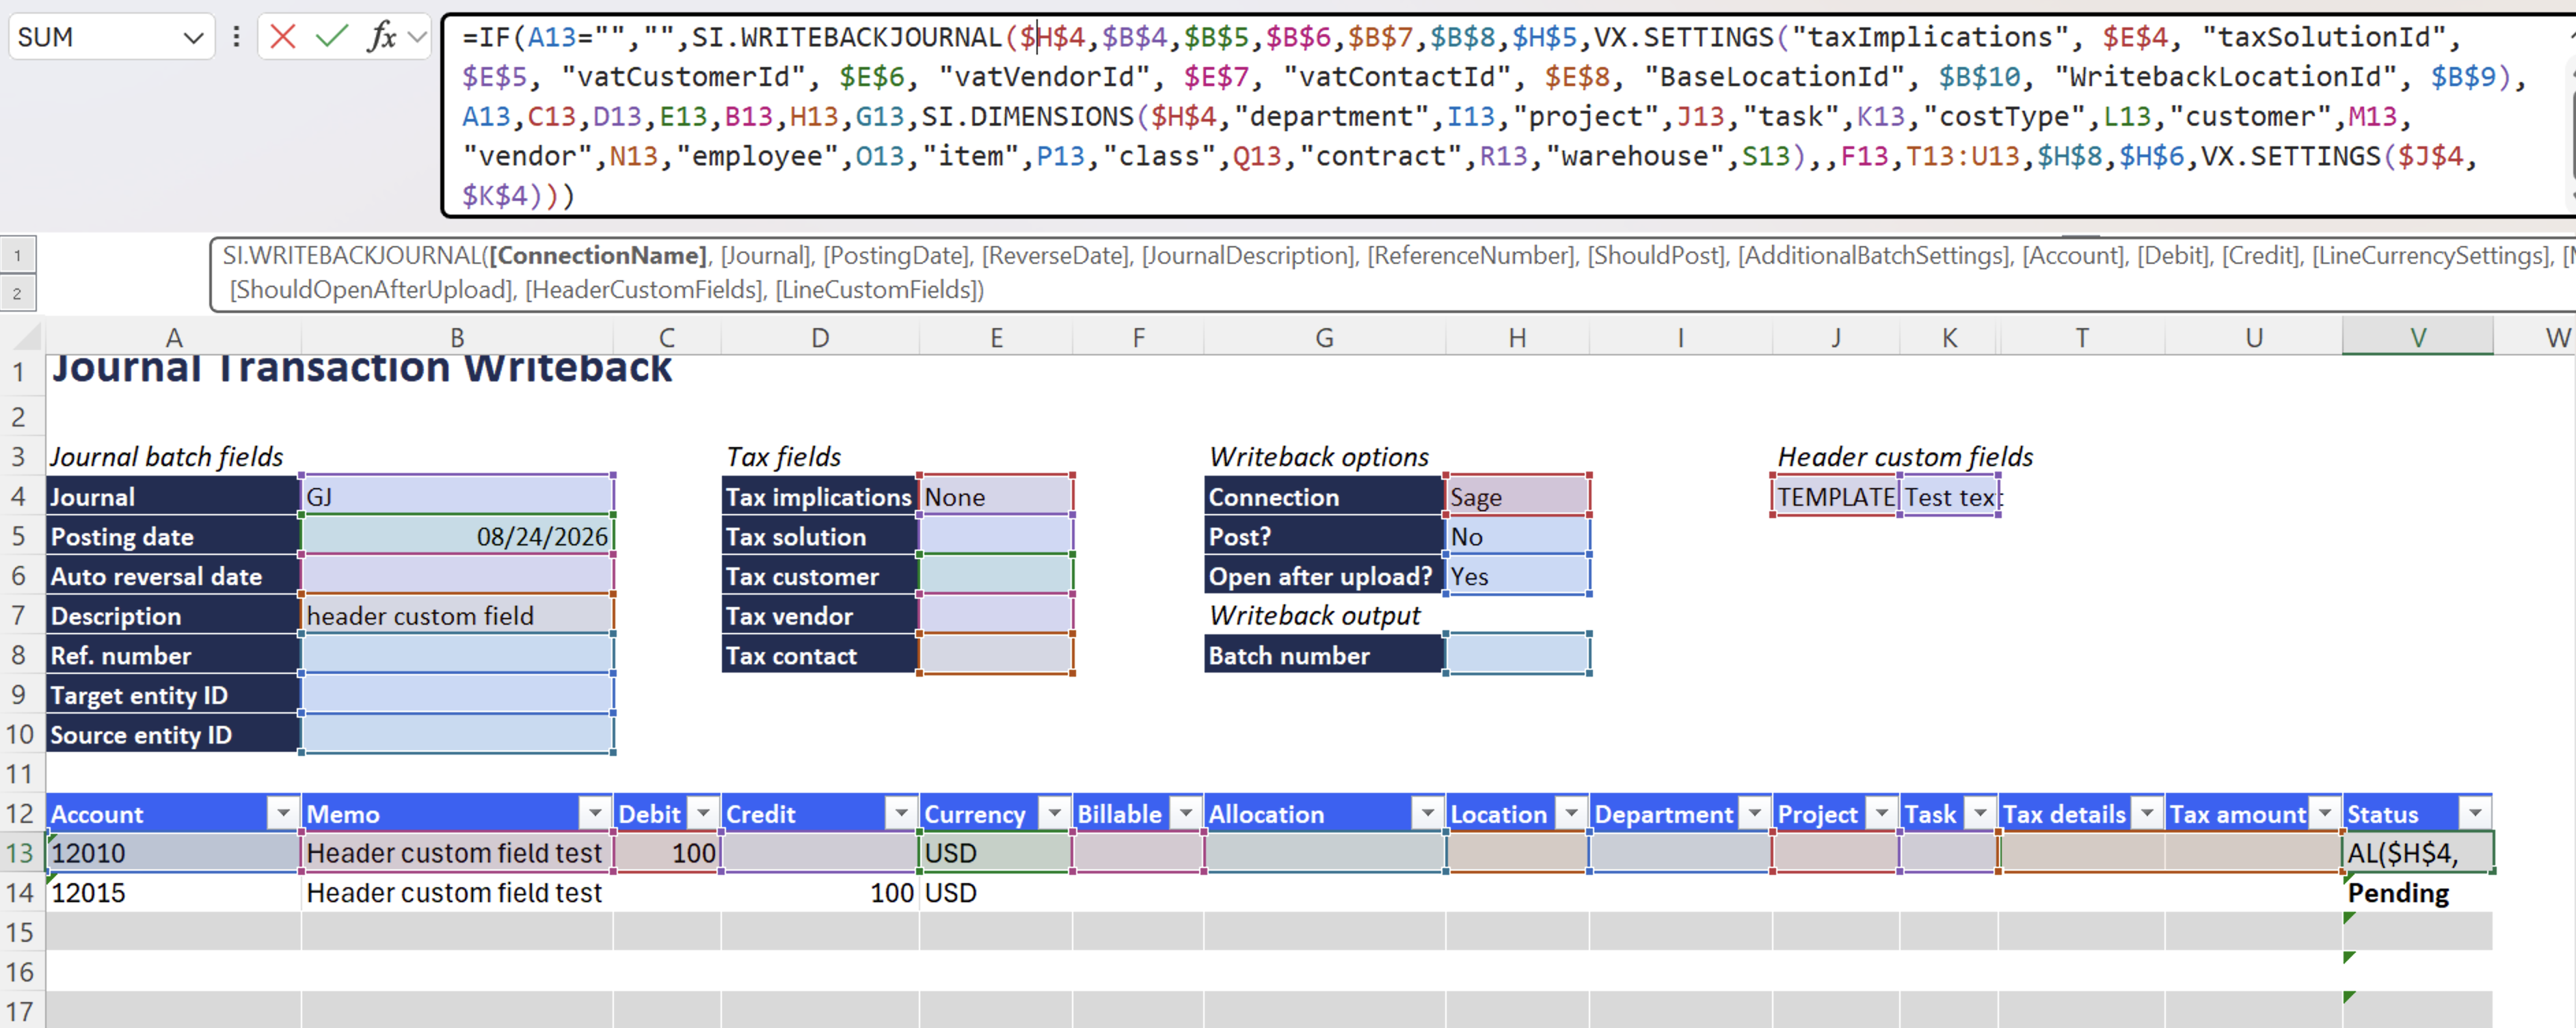
Task: Select the Pending status cell
Action: point(2417,892)
